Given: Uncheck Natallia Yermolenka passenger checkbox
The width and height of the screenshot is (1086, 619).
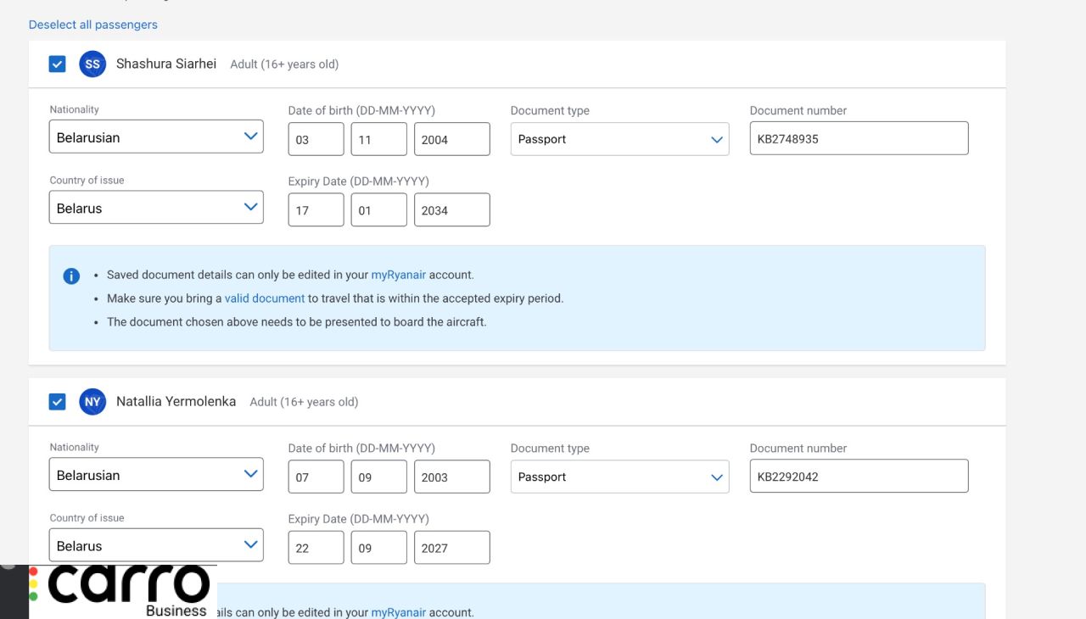Looking at the screenshot, I should [57, 402].
